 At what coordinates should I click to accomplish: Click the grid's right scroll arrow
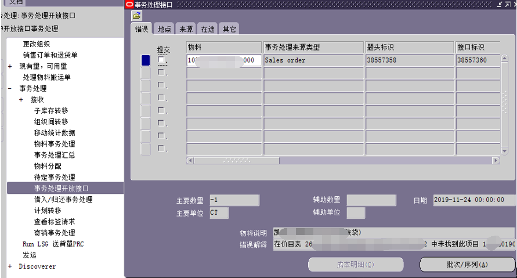496,160
